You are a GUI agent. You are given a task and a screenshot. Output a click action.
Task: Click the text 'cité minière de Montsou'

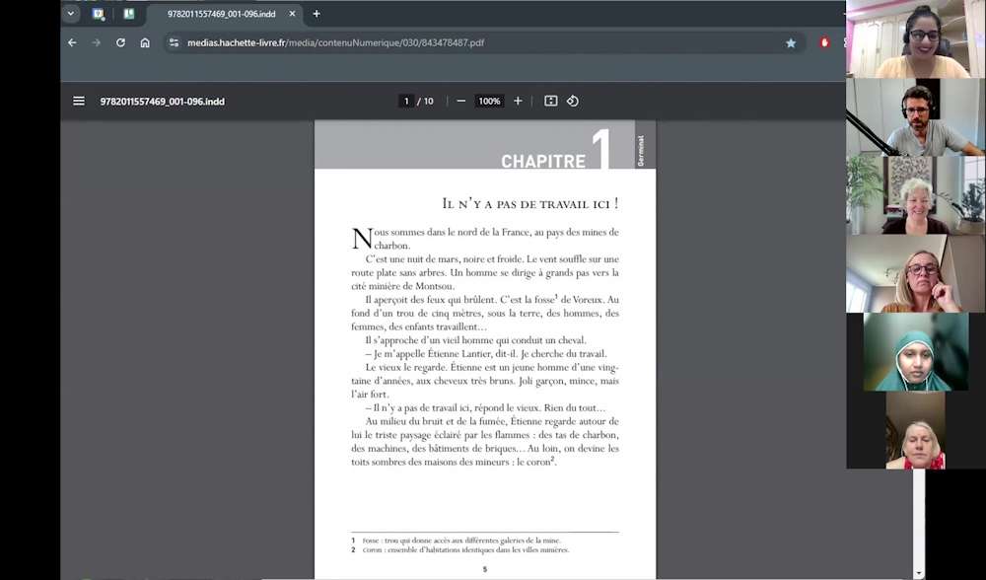tap(402, 286)
